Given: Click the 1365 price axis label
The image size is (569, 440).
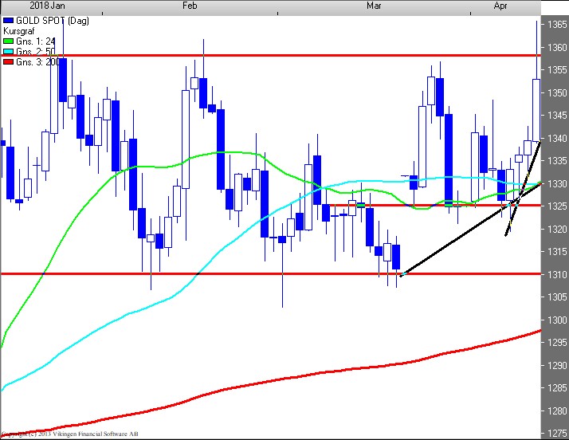Looking at the screenshot, I should 556,25.
